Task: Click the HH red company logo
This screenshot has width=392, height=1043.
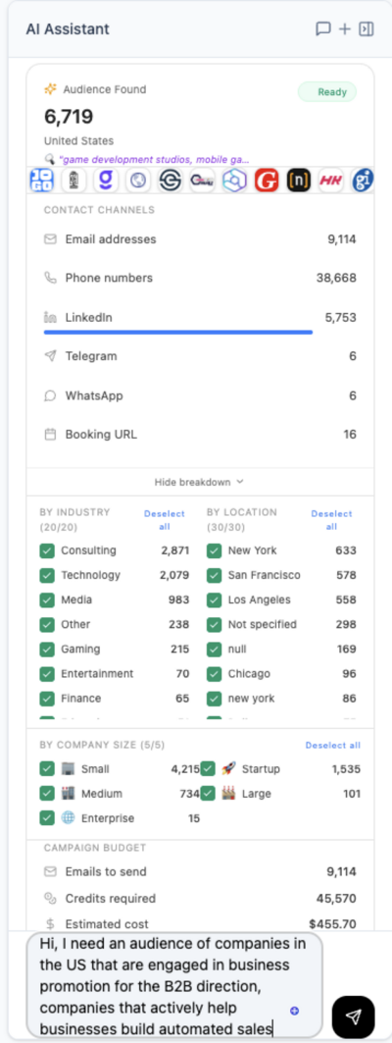Action: pyautogui.click(x=331, y=180)
